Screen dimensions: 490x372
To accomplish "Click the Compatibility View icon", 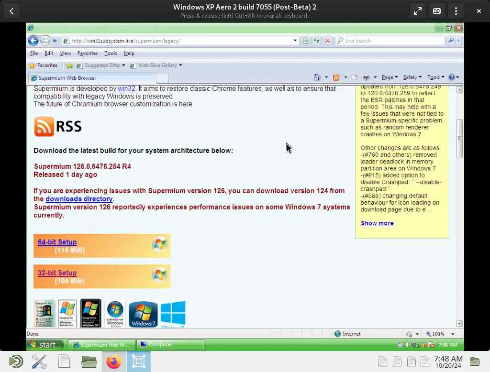I will (305, 41).
